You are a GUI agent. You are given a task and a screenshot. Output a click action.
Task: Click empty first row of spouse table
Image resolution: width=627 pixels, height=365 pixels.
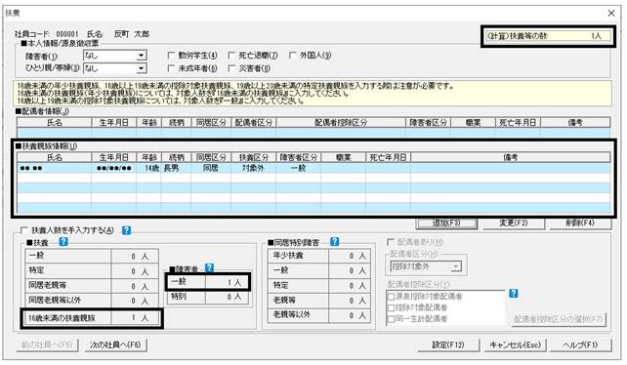313,133
